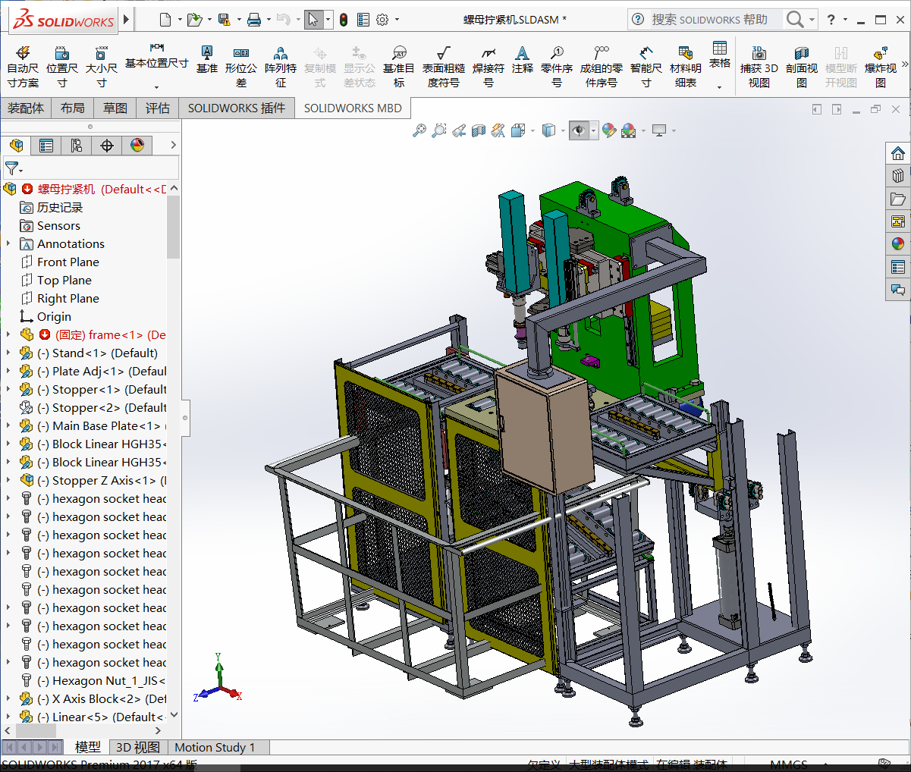
Task: Click the Zoom to Fit magnifier icon
Action: 419,130
